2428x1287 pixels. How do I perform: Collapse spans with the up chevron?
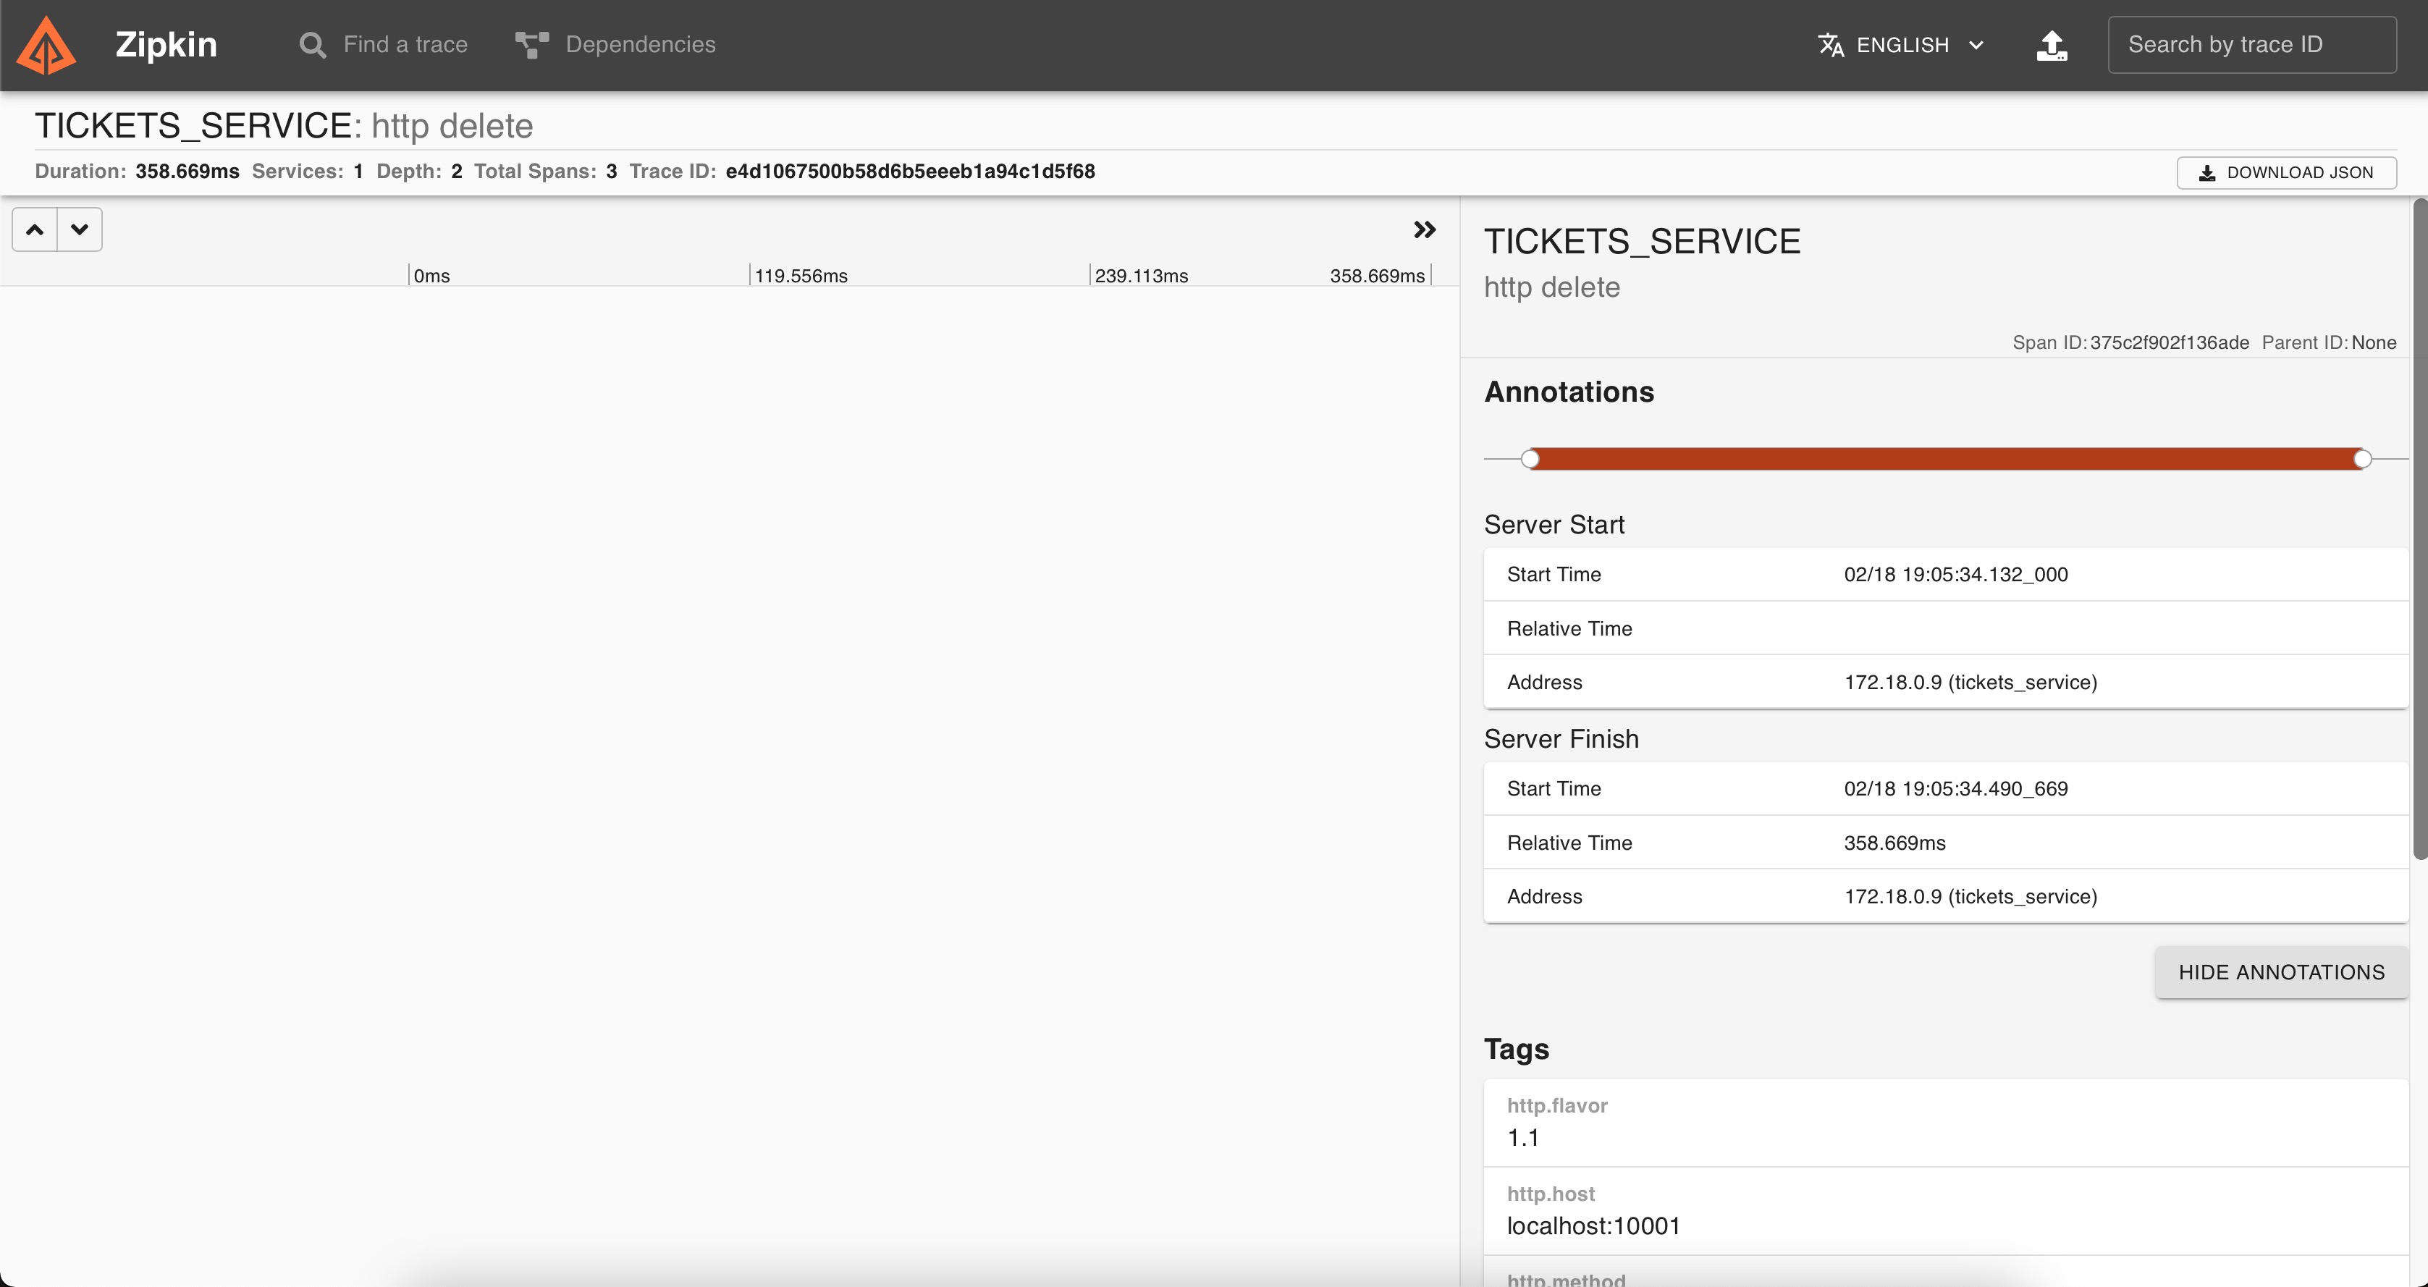coord(35,230)
